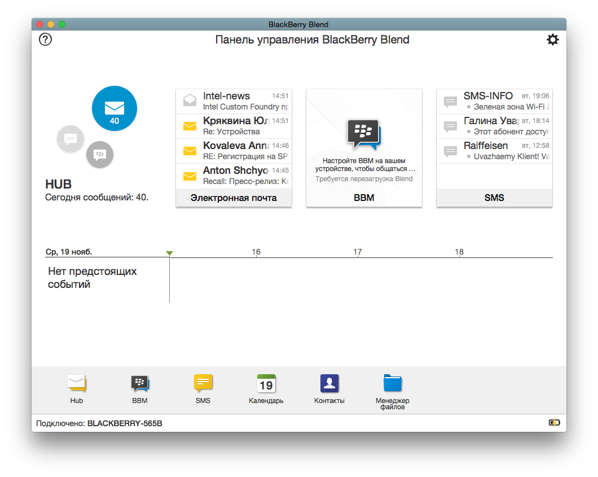Open the email Re: Устройства

pos(234,126)
